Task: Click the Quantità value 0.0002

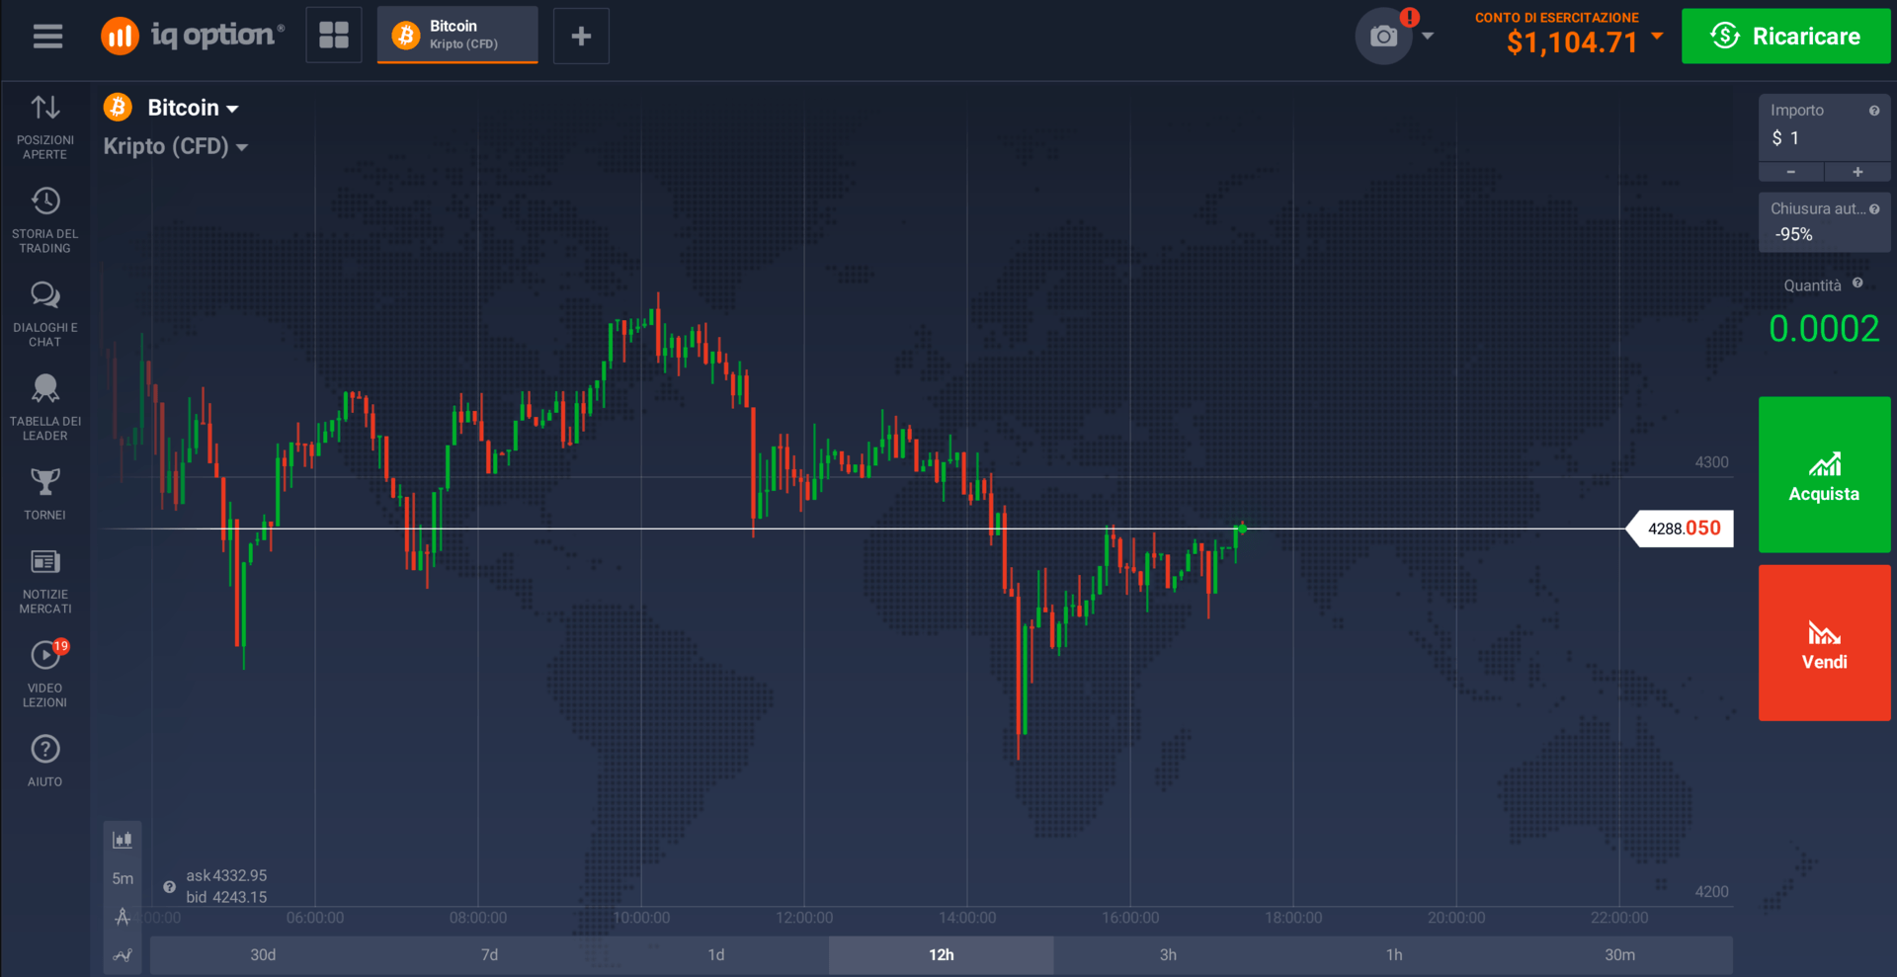Action: pyautogui.click(x=1824, y=329)
